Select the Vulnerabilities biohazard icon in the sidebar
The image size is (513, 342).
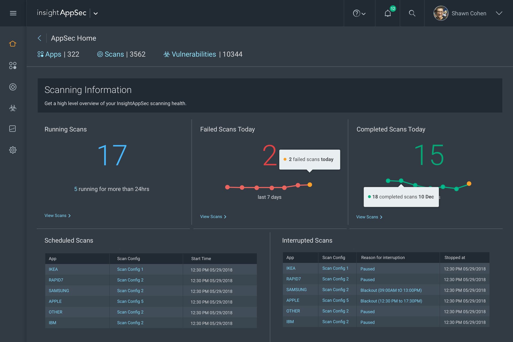[x=13, y=108]
